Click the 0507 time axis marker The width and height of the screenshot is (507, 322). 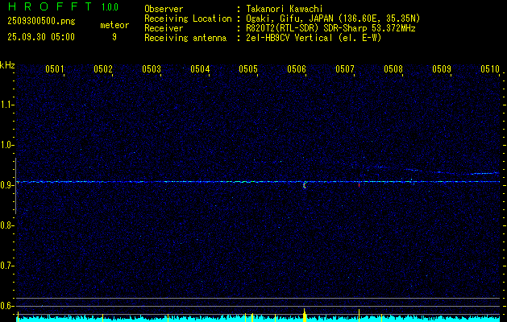345,69
